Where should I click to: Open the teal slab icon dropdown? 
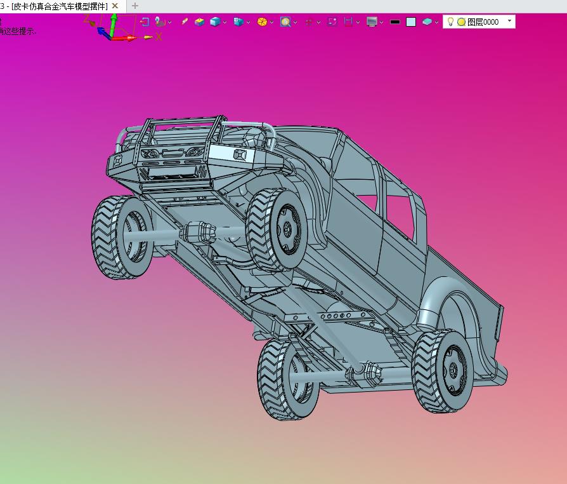(437, 22)
